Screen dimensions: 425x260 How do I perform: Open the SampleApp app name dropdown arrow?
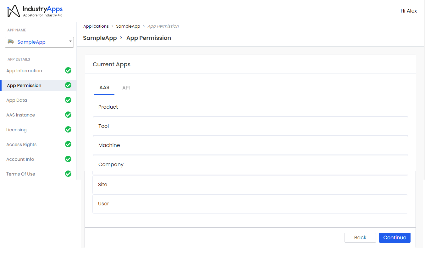coord(70,42)
